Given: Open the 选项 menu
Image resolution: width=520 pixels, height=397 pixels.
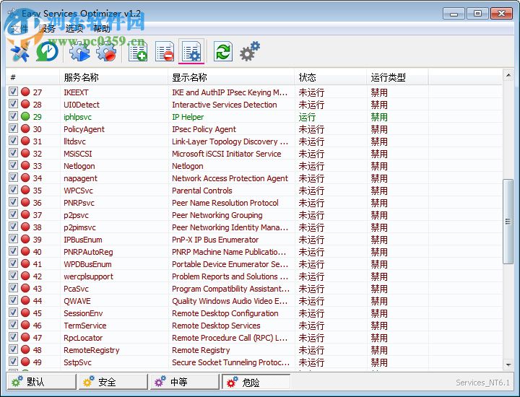Looking at the screenshot, I should [74, 29].
